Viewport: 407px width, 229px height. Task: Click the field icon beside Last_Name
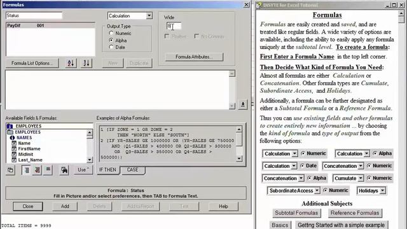click(14, 160)
